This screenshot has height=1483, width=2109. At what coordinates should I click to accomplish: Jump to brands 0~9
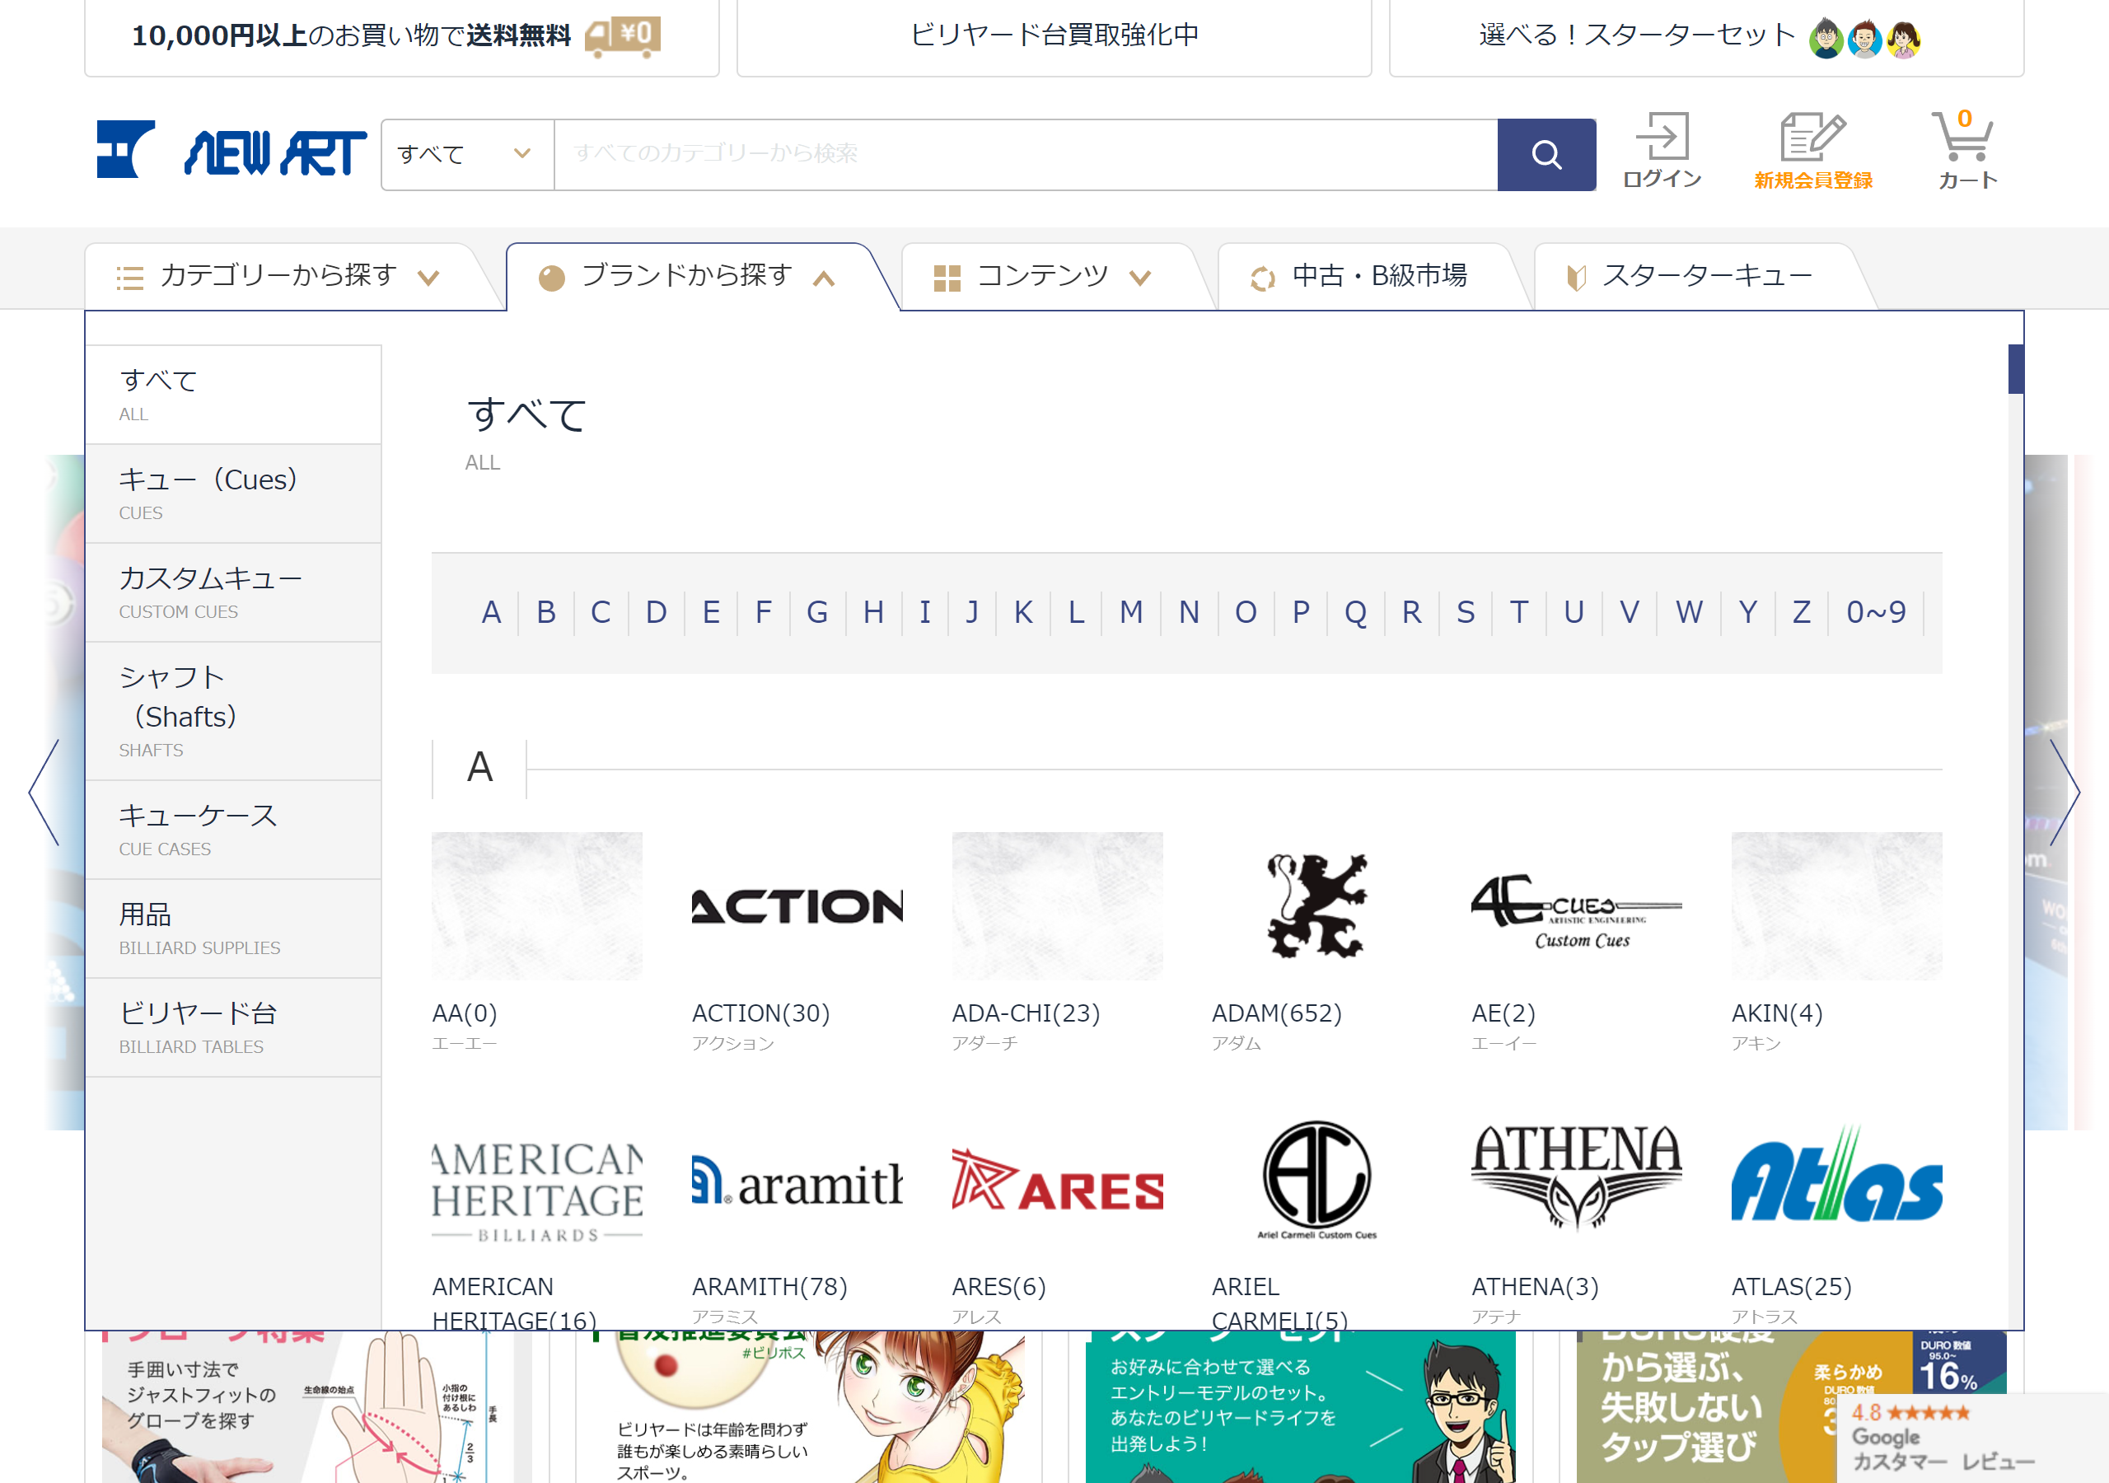click(x=1876, y=612)
